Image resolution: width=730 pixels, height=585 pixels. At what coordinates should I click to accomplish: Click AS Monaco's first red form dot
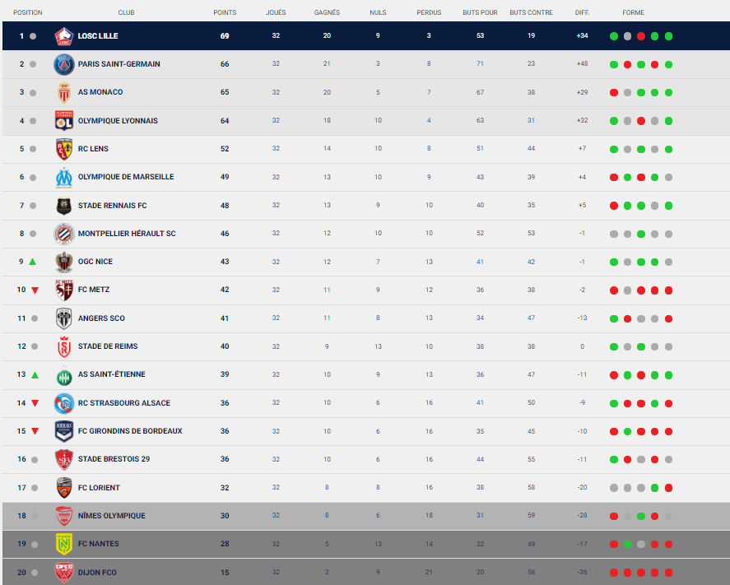pos(614,92)
